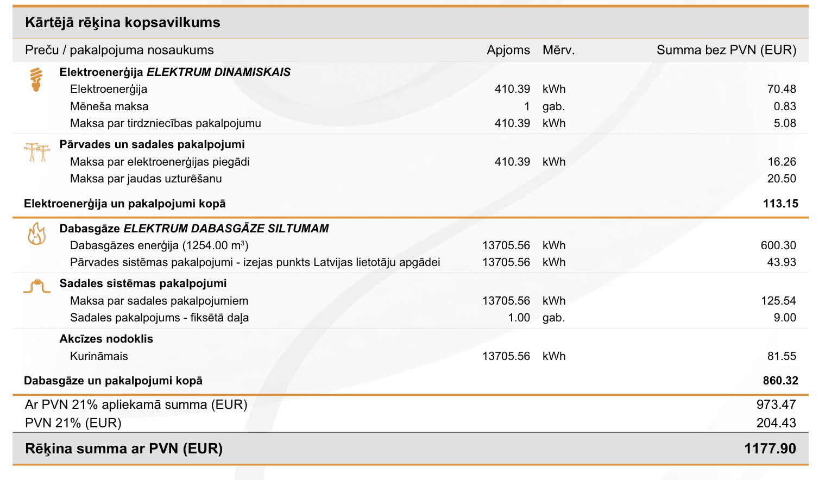The height and width of the screenshot is (480, 825).
Task: Select the 'Pārvades un sadales pakalpojumi' title
Action: [x=152, y=144]
